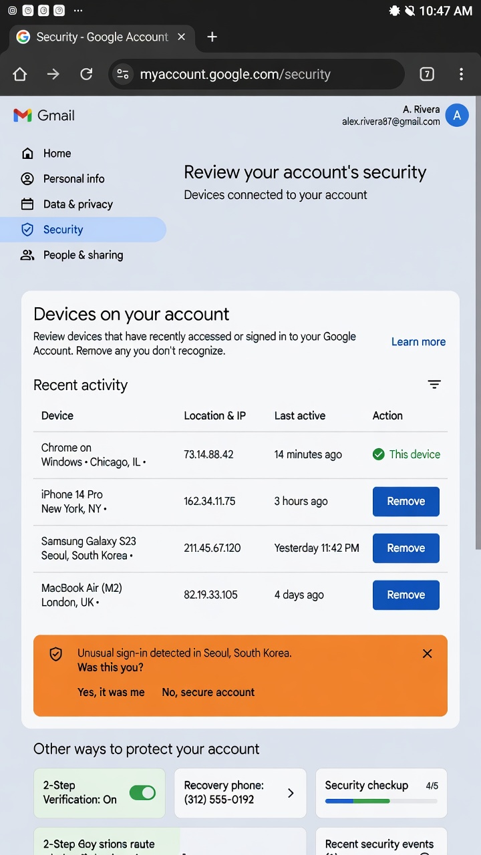Go to People & sharing menu item

click(83, 255)
